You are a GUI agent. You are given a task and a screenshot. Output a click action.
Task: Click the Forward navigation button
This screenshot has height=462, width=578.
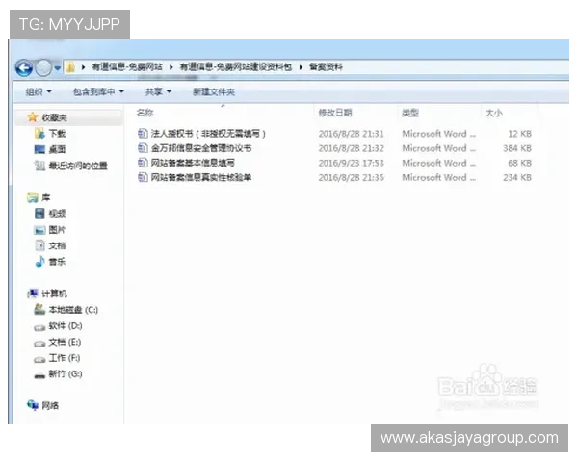(x=43, y=68)
